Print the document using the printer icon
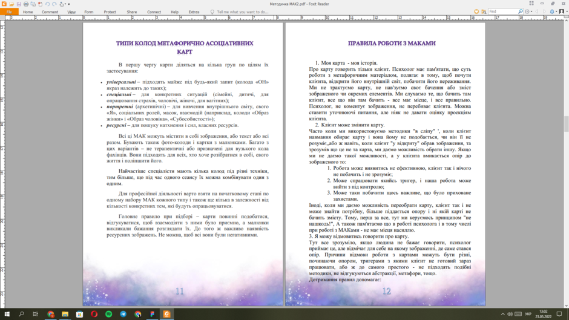 click(26, 4)
